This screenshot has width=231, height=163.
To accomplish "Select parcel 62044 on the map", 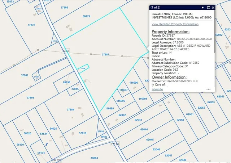I will click(x=144, y=129).
